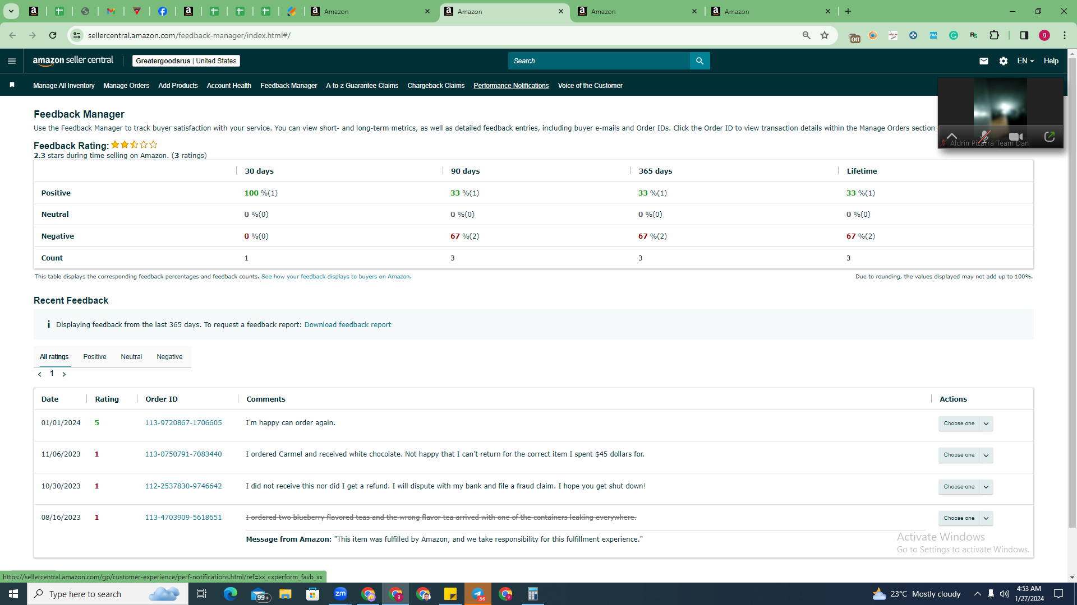Open Chrome's three-dot menu
The height and width of the screenshot is (605, 1077).
pos(1065,35)
